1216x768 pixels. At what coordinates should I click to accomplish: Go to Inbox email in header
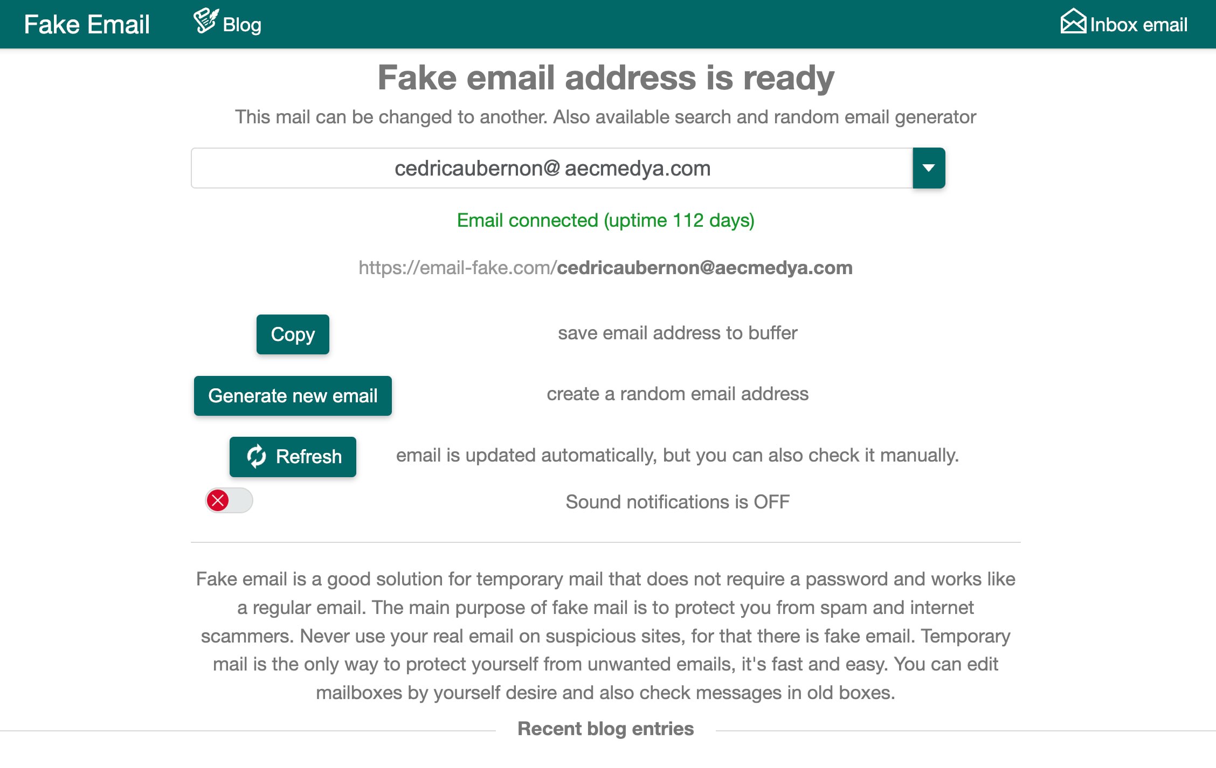click(x=1138, y=25)
